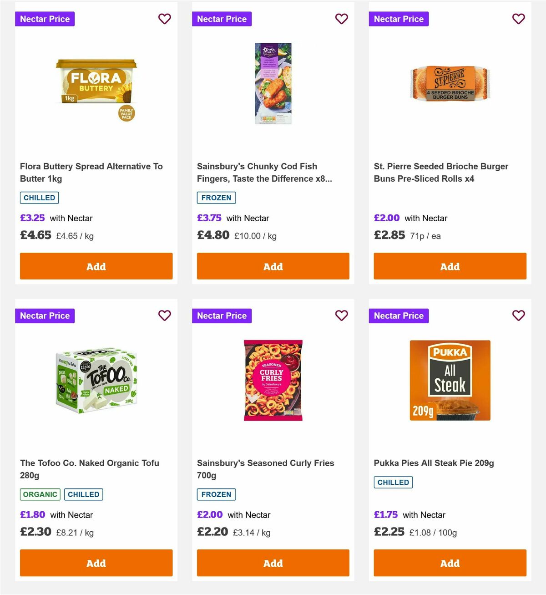Click the Seasoned Curly Fries bag image
546x595 pixels.
point(273,381)
